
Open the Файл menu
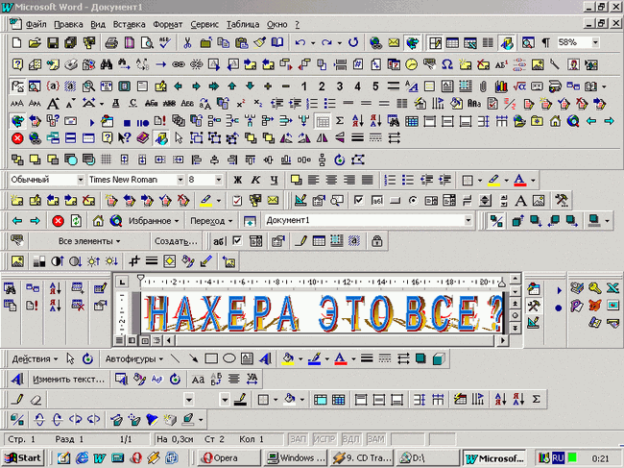[x=35, y=22]
